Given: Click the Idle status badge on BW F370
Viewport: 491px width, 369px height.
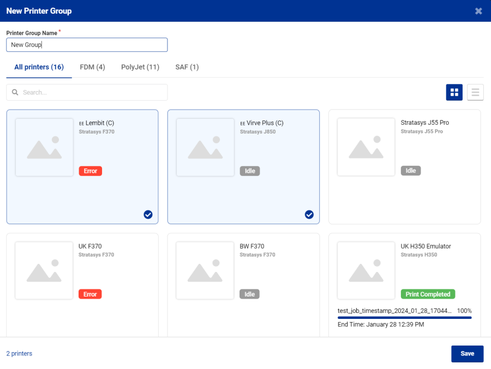Looking at the screenshot, I should 249,294.
